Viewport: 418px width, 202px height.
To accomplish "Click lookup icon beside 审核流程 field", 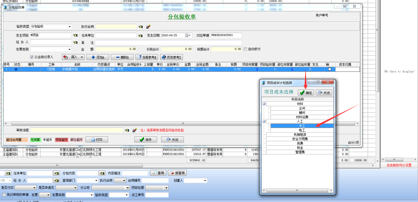I will (x=127, y=130).
